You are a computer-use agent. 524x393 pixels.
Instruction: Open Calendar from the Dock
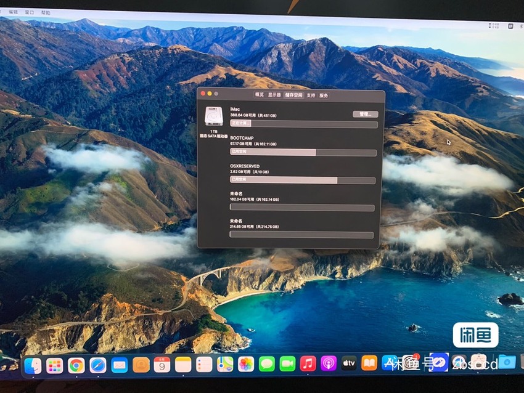162,365
